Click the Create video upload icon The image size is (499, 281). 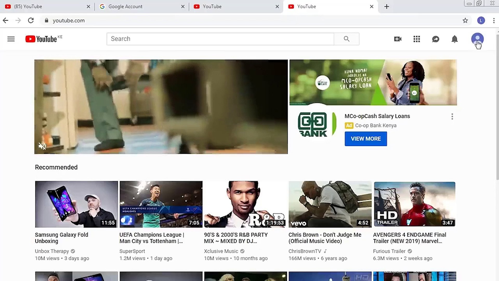click(x=397, y=39)
